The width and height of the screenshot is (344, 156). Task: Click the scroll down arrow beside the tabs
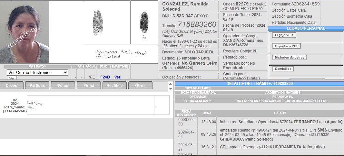pos(171,89)
